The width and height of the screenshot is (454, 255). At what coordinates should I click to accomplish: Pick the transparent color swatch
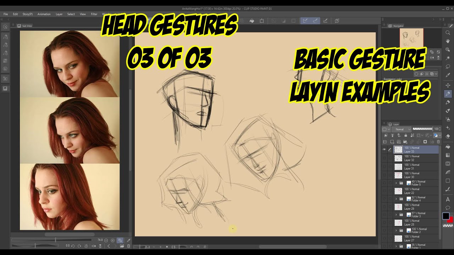point(448,225)
